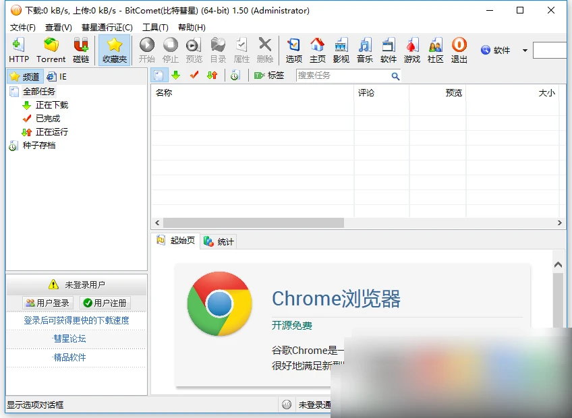Open the BitComet 主页 homepage

click(317, 49)
